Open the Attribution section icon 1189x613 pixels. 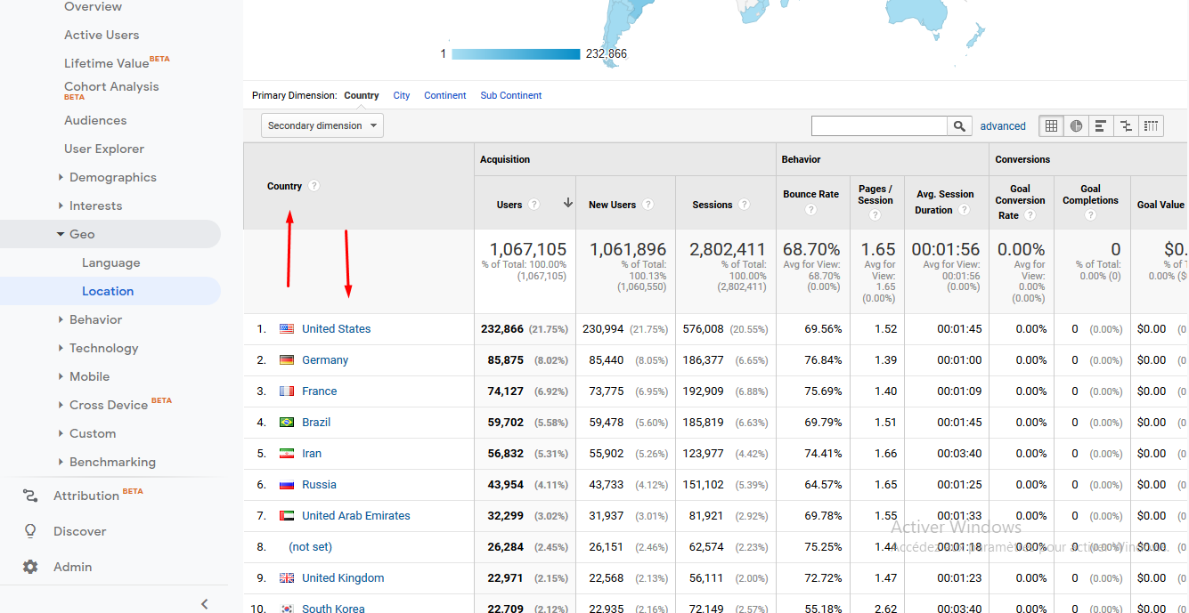[29, 496]
